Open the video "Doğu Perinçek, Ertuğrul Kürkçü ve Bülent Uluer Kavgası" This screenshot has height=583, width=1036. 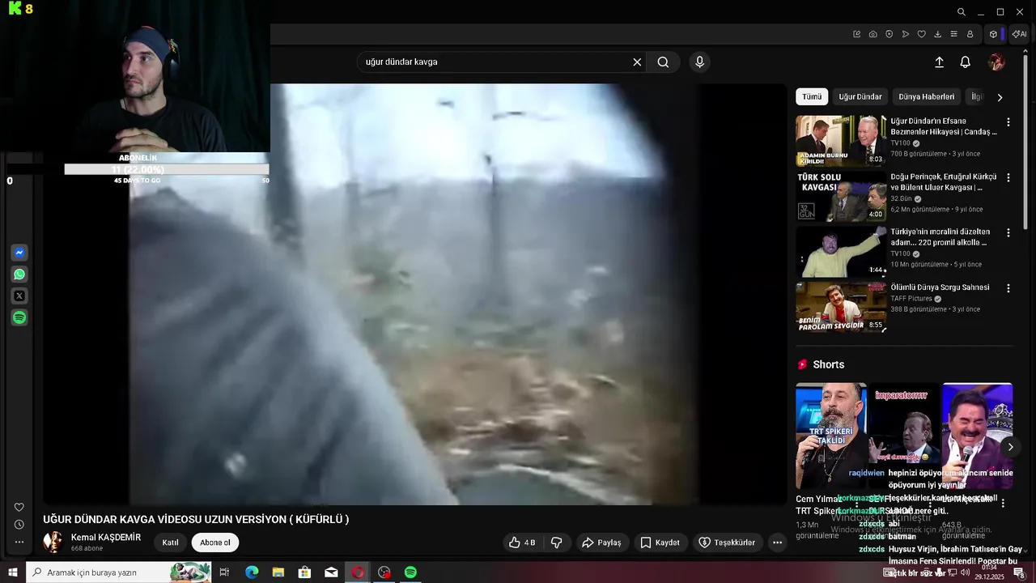coord(944,182)
